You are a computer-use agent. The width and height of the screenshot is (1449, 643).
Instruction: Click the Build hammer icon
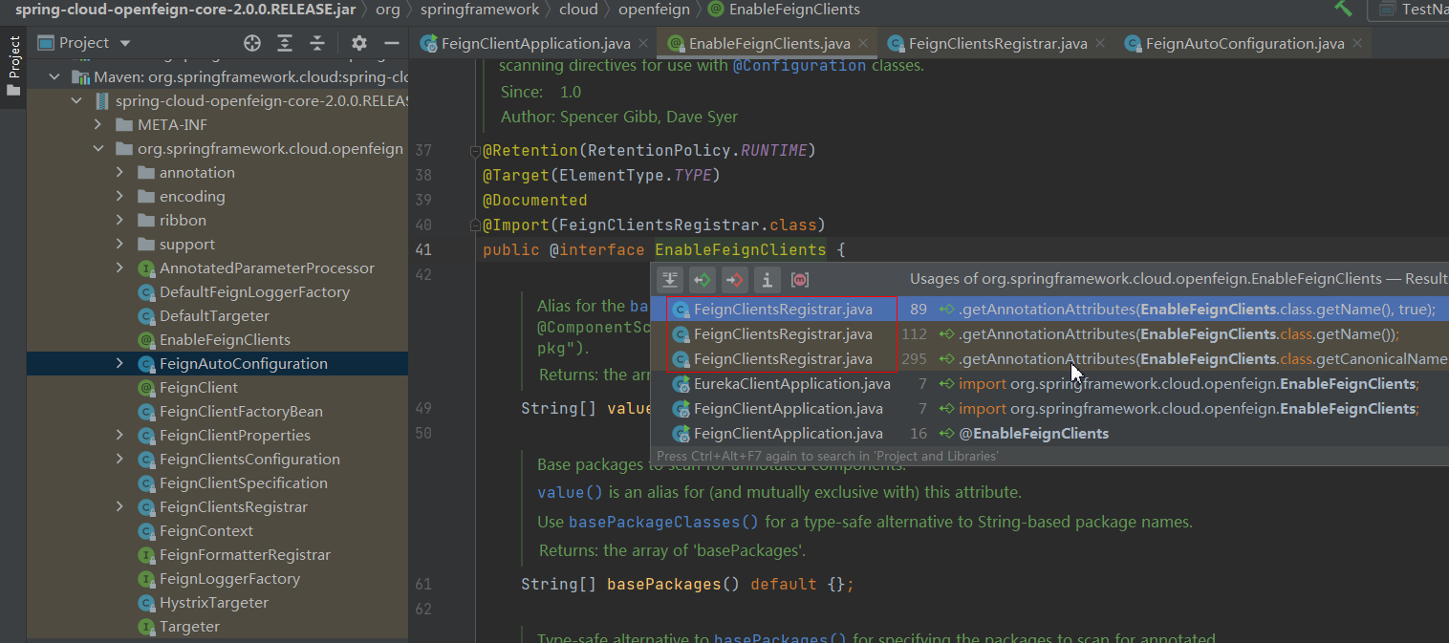coord(1344,9)
